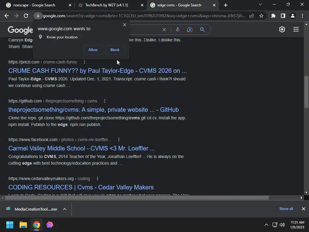
Task: Start a voice search with microphone
Action: [177, 30]
